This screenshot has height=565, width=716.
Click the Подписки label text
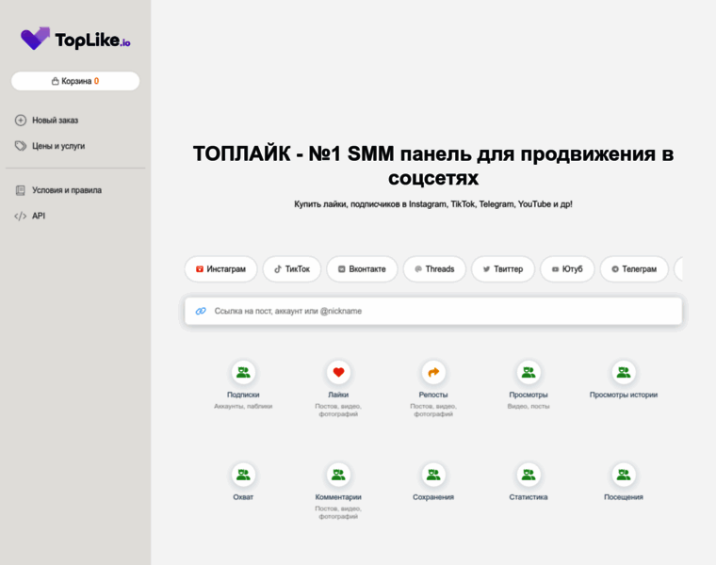(x=243, y=395)
